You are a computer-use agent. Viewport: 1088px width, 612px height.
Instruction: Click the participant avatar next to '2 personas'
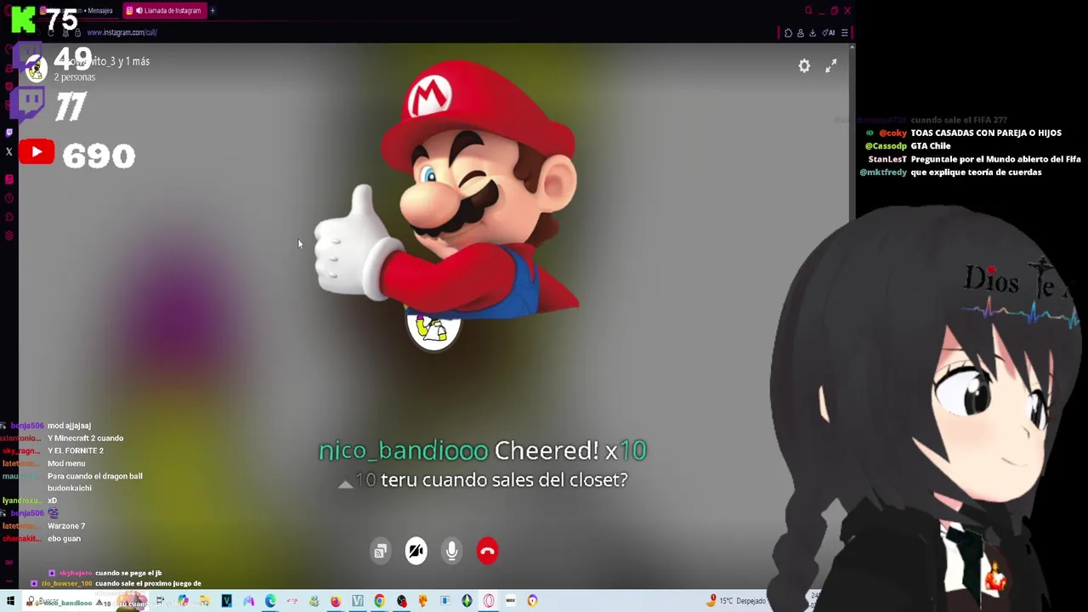[x=35, y=71]
